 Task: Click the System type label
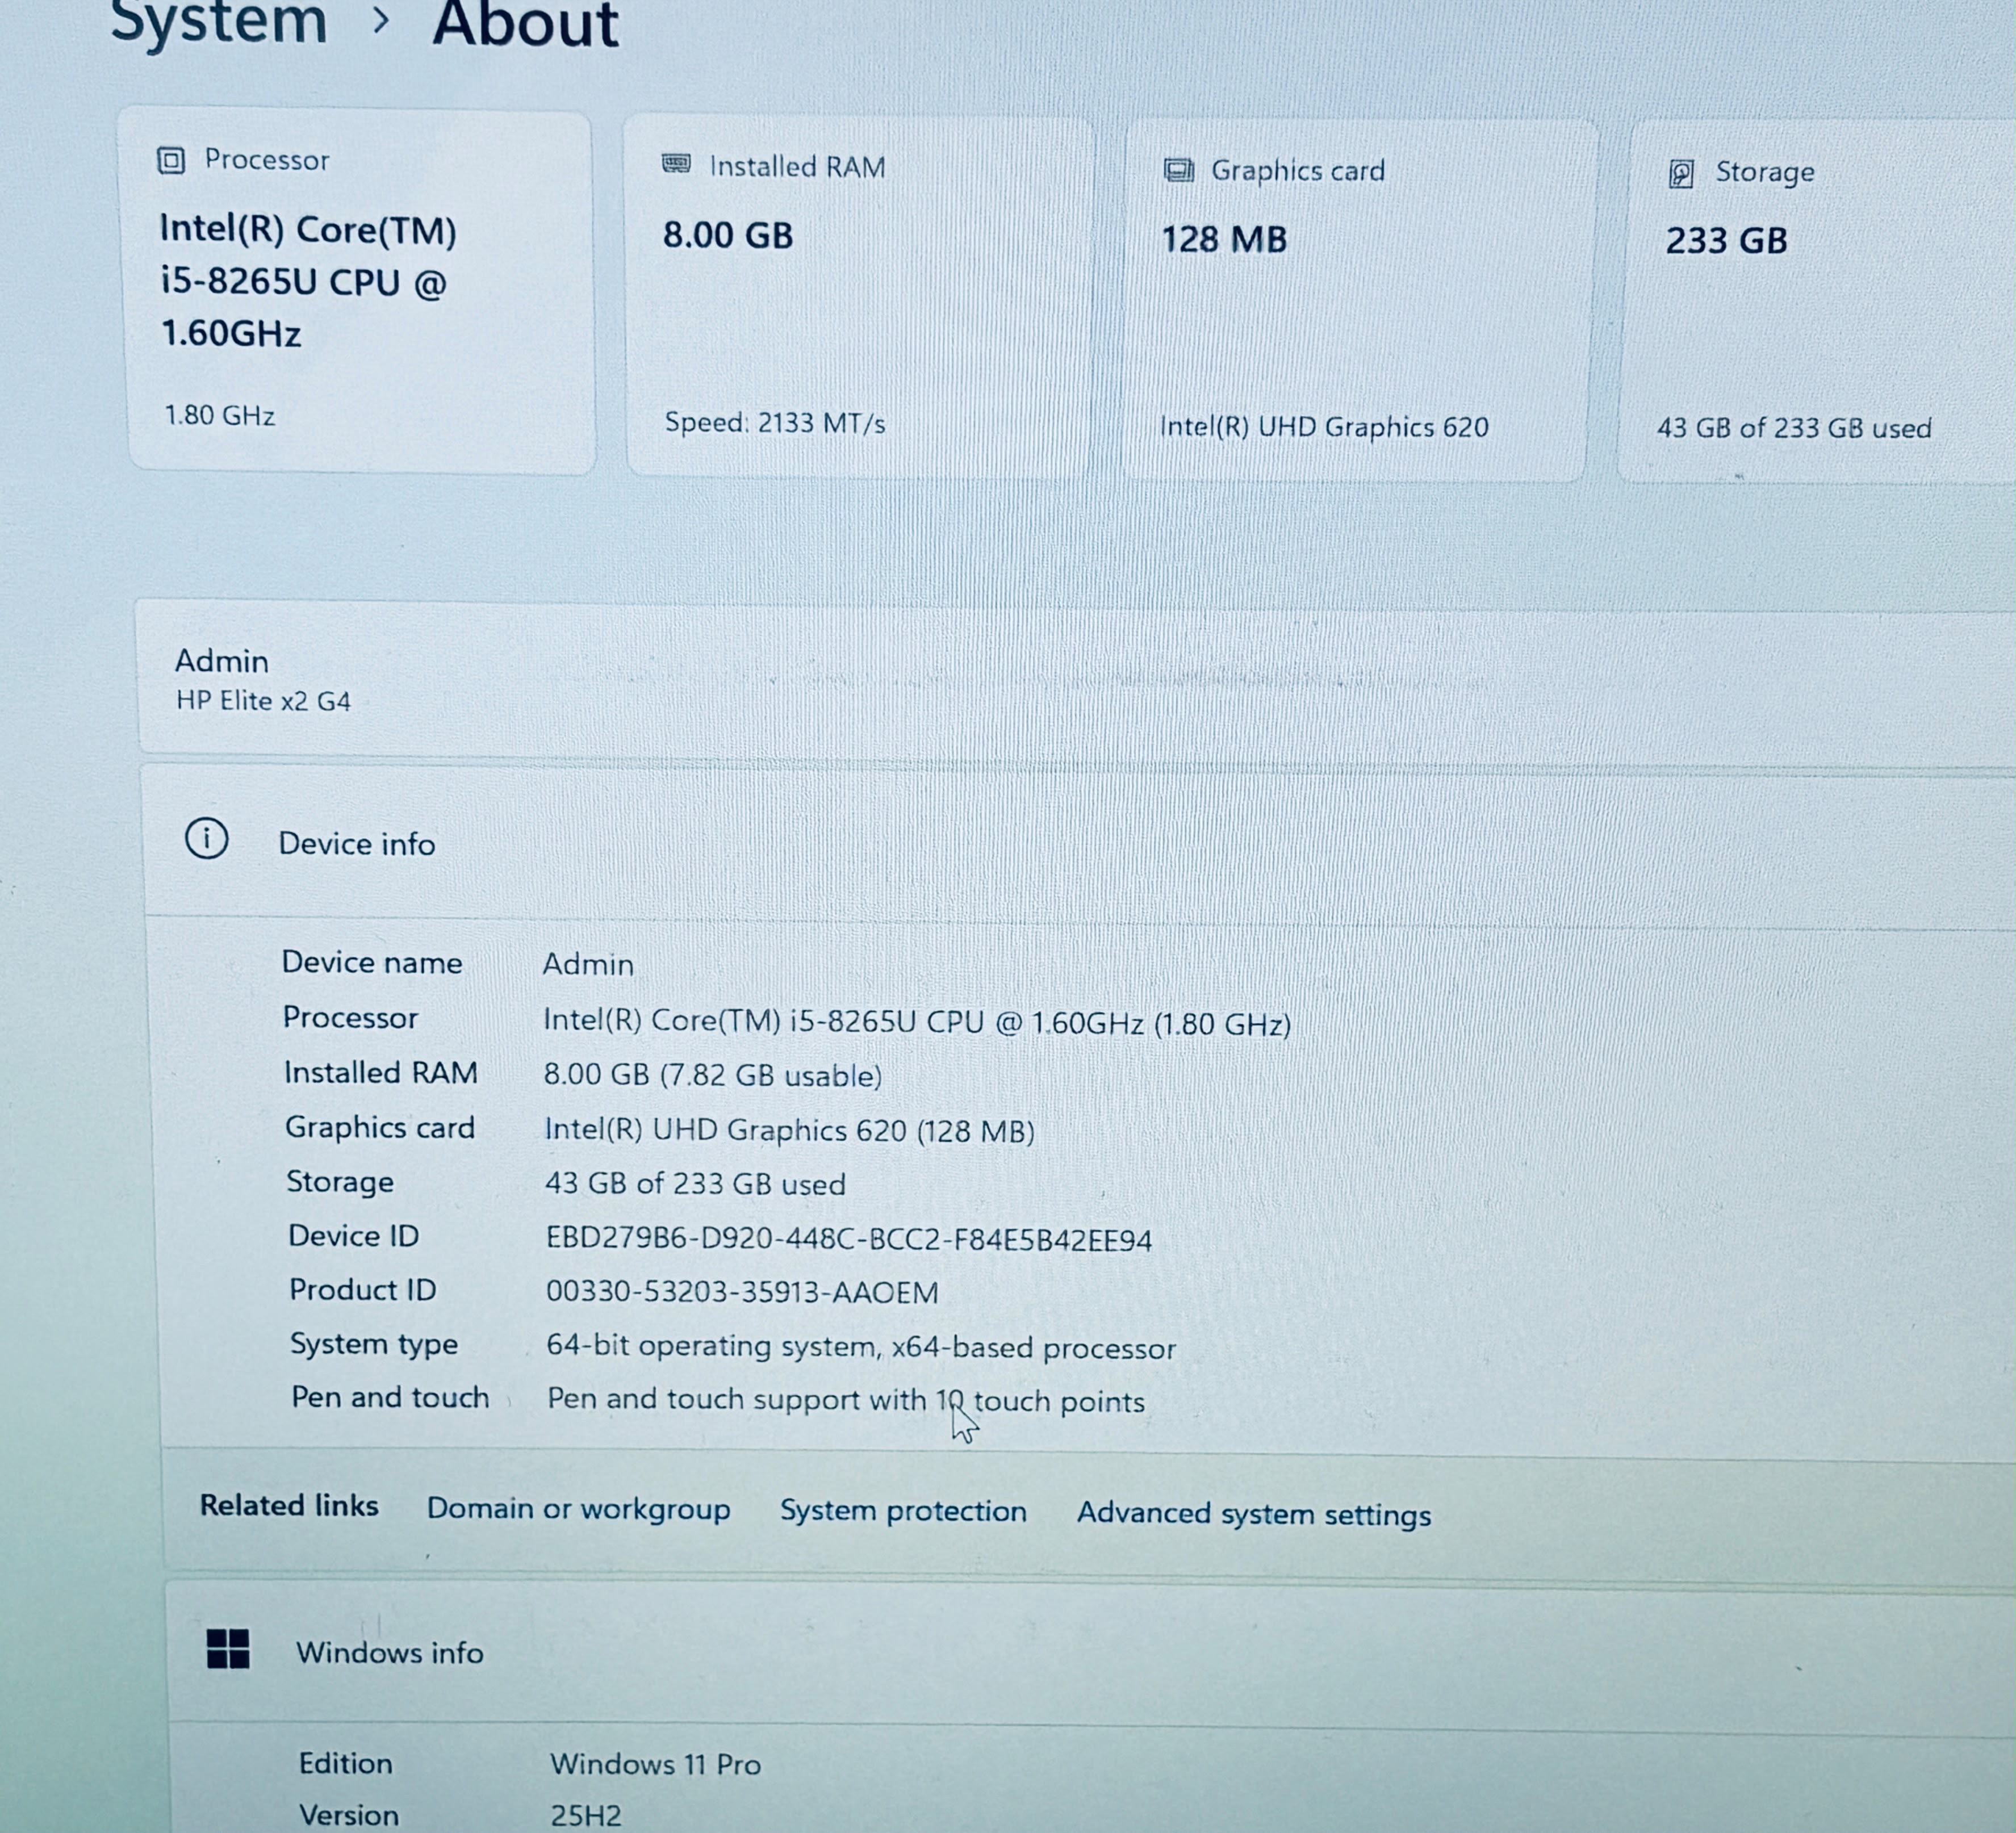pos(374,1344)
